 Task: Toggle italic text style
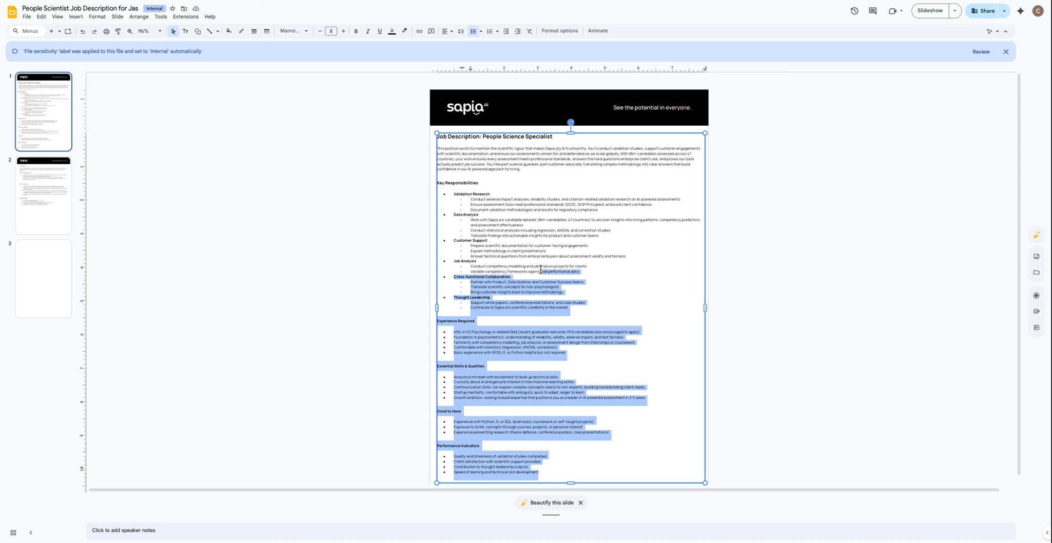coord(367,31)
